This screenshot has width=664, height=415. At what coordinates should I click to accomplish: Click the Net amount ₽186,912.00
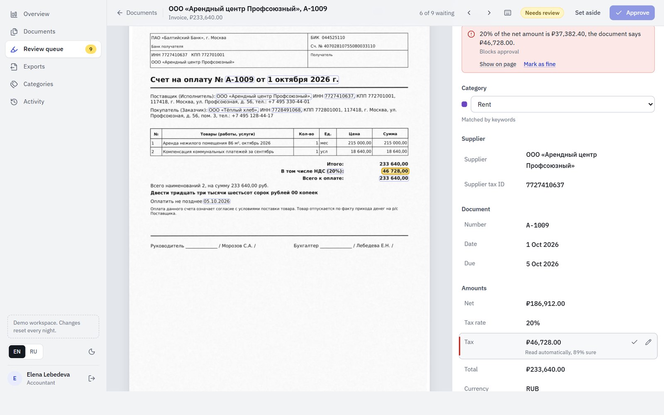click(x=545, y=304)
